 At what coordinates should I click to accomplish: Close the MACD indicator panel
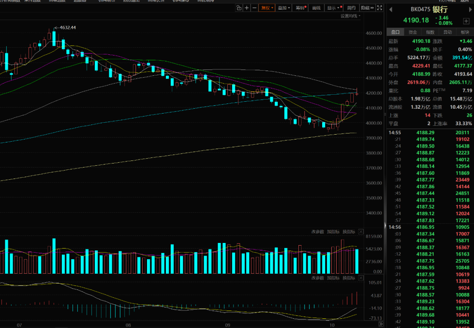point(361,278)
